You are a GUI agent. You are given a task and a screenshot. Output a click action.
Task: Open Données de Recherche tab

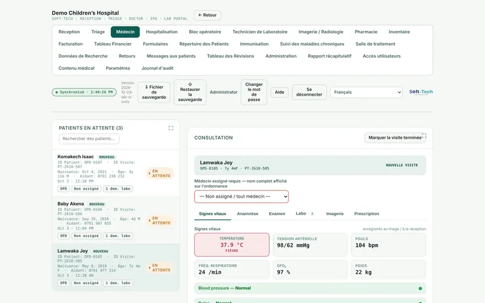(83, 56)
